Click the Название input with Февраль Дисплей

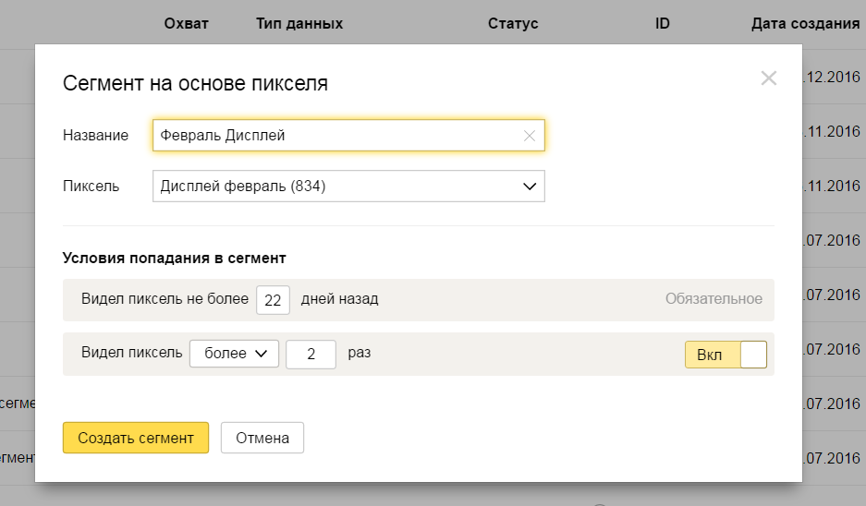333,136
